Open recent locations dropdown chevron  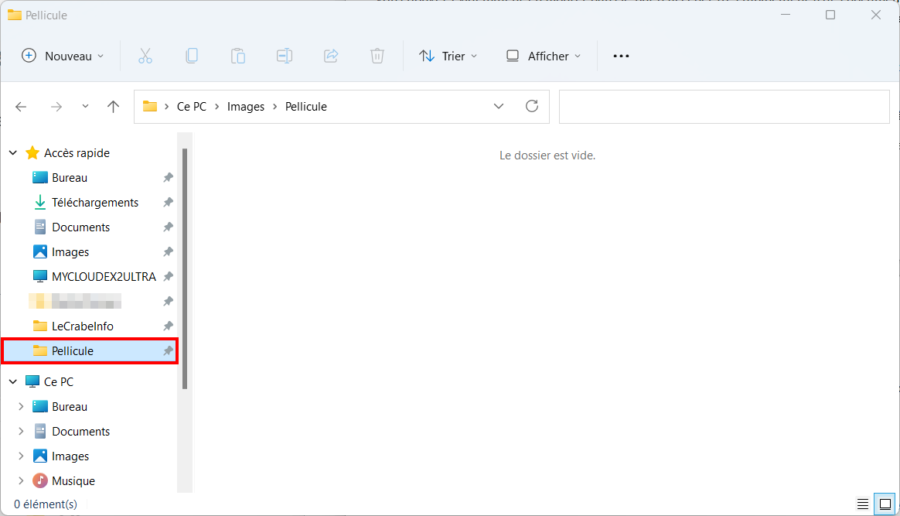[85, 106]
